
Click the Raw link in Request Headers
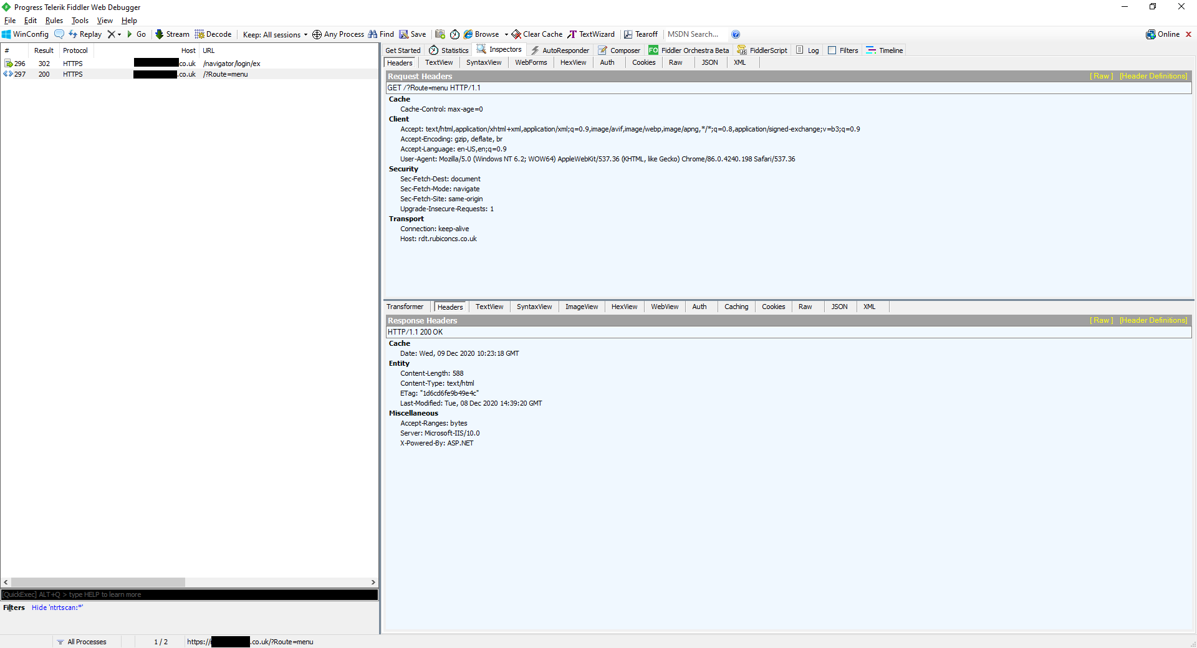click(x=1101, y=76)
